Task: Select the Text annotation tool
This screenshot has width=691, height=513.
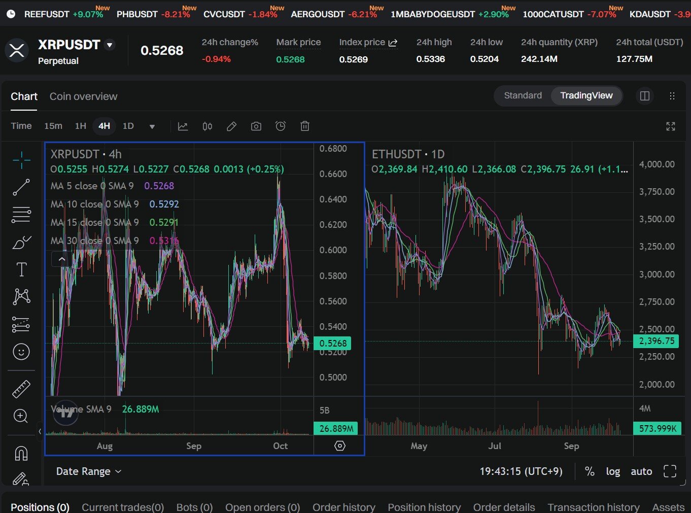Action: 21,269
